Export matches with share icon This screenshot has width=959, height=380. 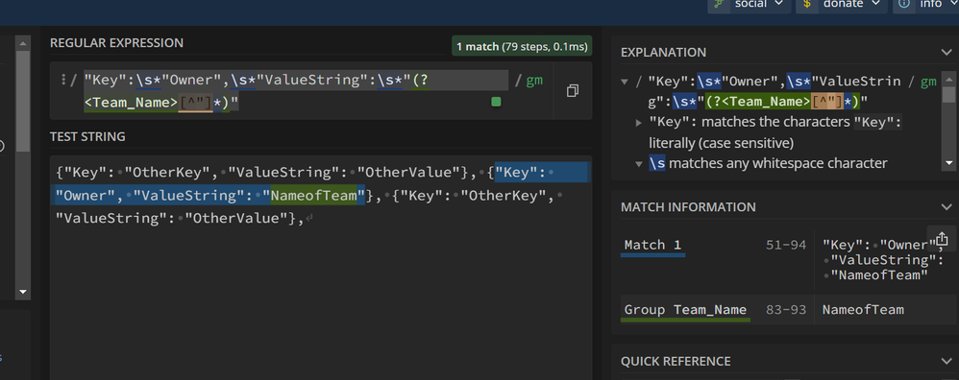point(942,239)
